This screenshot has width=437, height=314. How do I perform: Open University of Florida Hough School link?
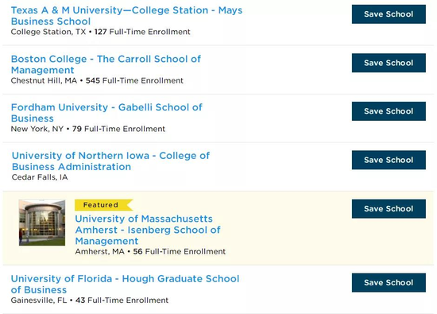click(125, 284)
